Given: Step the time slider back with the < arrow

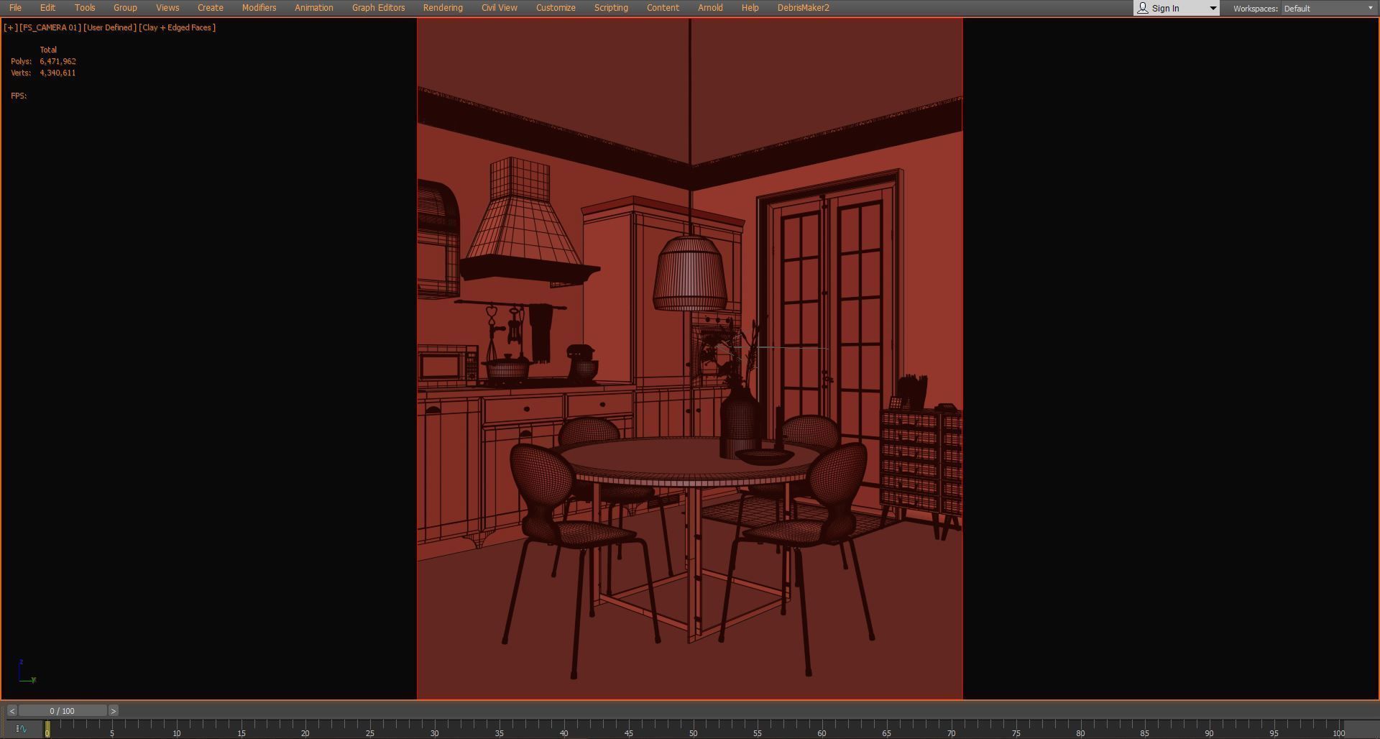Looking at the screenshot, I should click(x=12, y=711).
